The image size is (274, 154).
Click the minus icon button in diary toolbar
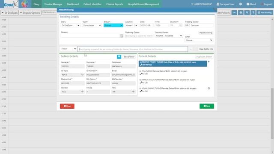(234, 12)
